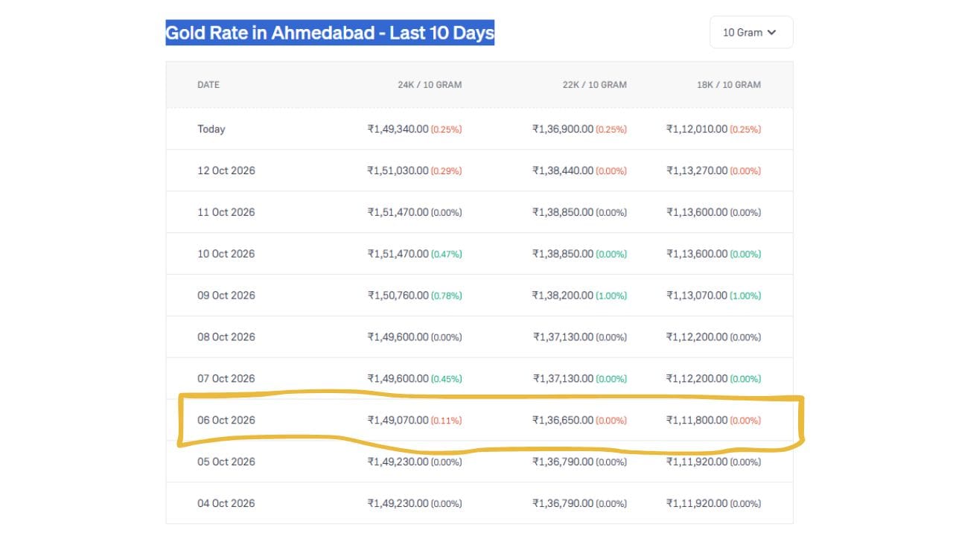The image size is (953, 536).
Task: Select 12 Oct 22K price ₹1,38,440.00
Action: click(x=563, y=170)
